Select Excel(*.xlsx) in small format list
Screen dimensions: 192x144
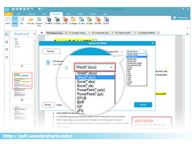pyautogui.click(x=137, y=59)
